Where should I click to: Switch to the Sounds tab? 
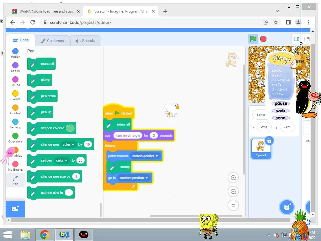(x=85, y=40)
